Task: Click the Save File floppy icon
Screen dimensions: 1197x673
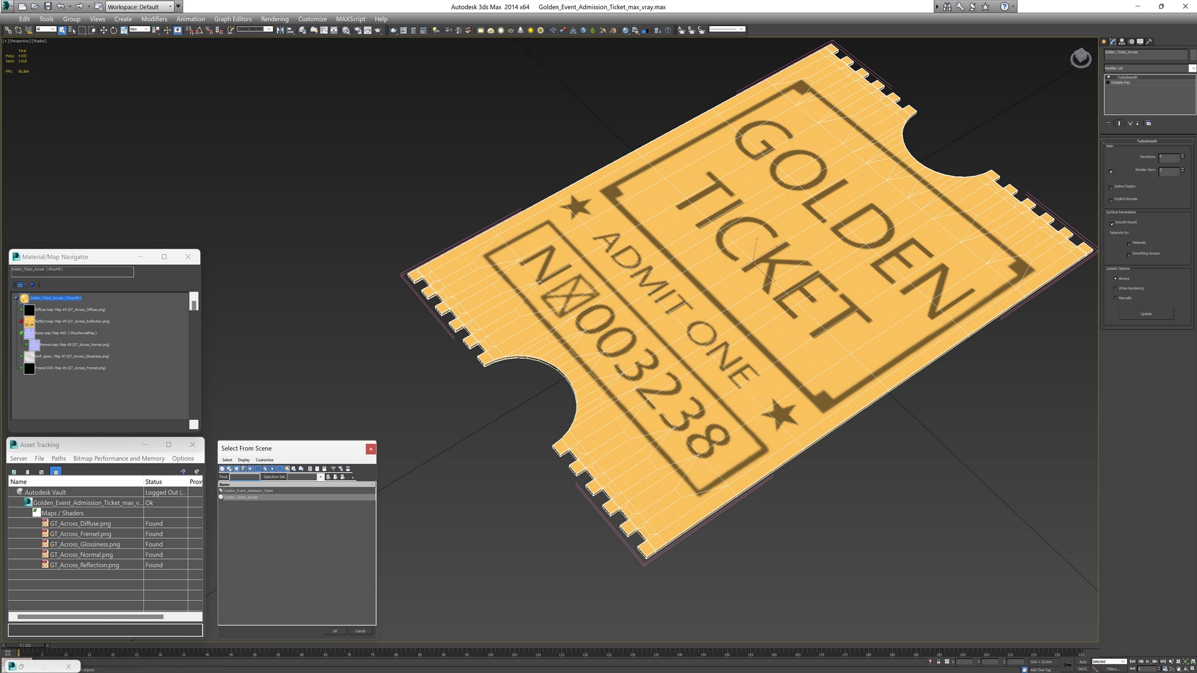Action: (x=48, y=6)
